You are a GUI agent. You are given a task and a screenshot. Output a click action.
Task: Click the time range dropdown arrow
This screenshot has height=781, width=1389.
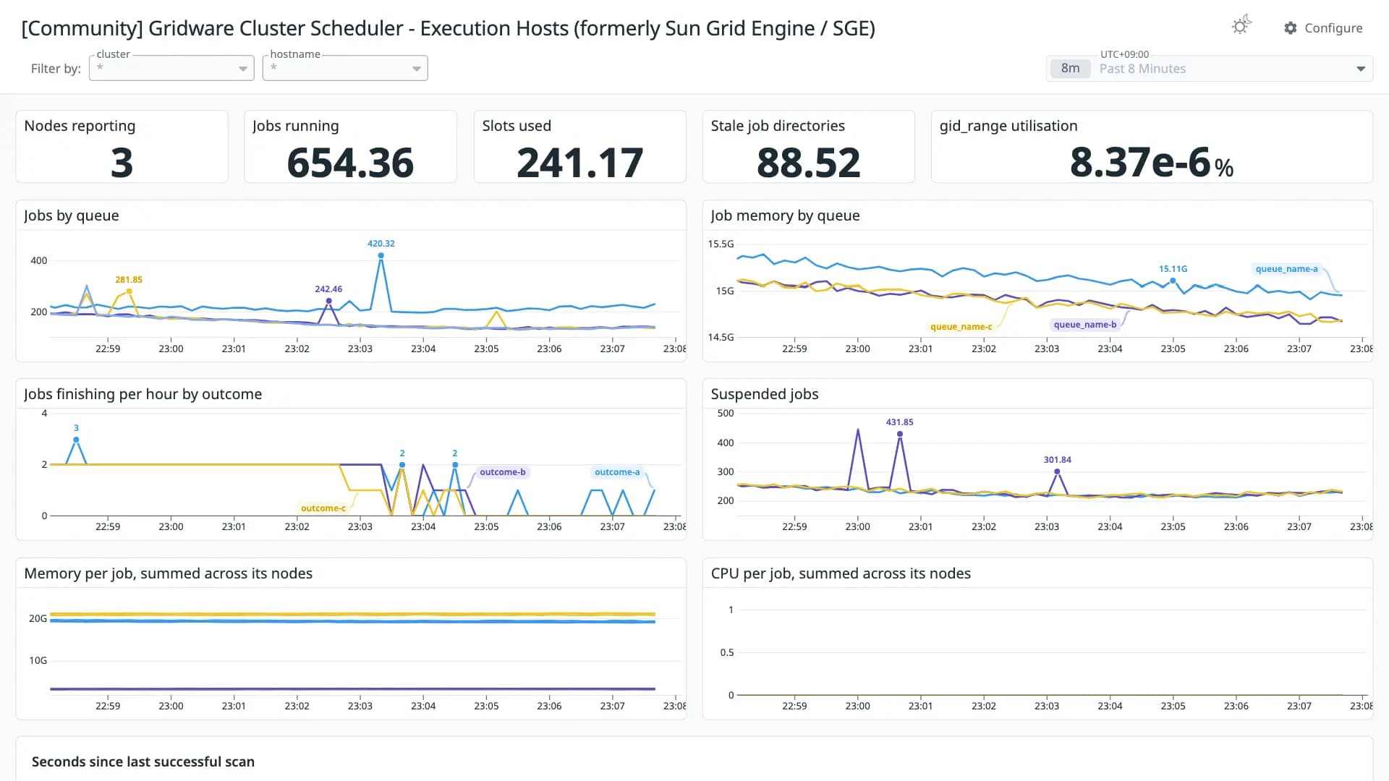click(x=1360, y=69)
